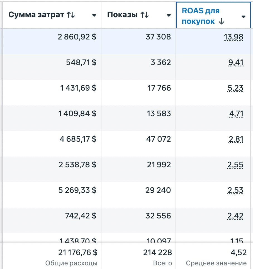The image size is (253, 269).
Task: Open the ROAS для покупок column dropdown caret
Action: 243,17
